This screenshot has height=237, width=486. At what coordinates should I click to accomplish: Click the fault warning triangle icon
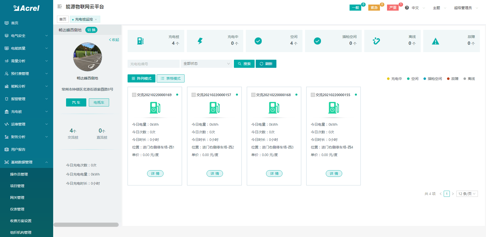[435, 41]
